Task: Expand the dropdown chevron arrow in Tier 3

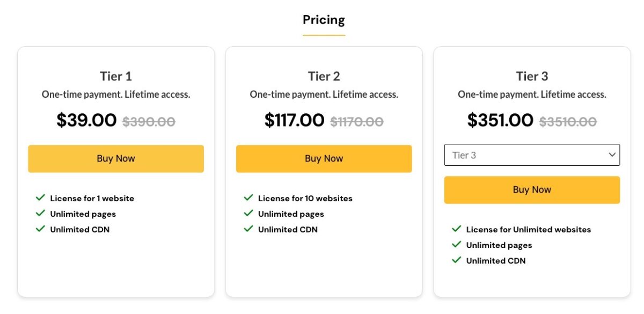Action: pyautogui.click(x=612, y=155)
